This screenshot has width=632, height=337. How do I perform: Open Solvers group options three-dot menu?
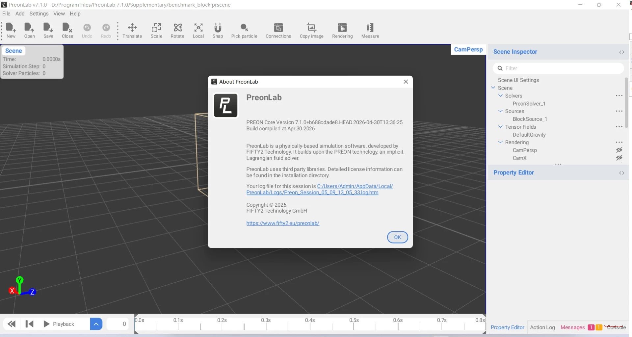point(619,96)
